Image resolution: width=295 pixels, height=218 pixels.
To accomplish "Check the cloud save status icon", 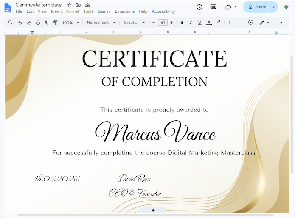I will point(87,5).
